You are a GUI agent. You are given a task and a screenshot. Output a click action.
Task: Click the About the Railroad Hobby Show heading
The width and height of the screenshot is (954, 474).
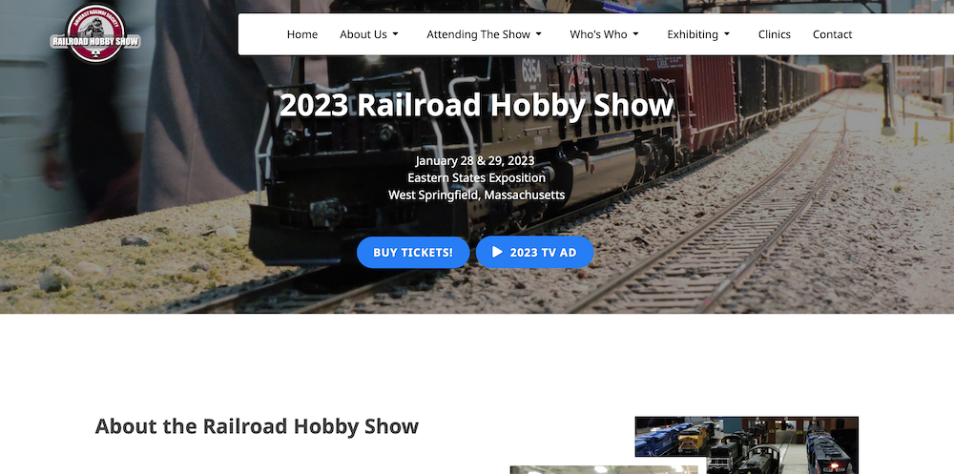pyautogui.click(x=257, y=426)
